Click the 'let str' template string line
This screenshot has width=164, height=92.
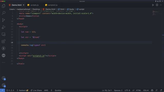click(x=30, y=37)
